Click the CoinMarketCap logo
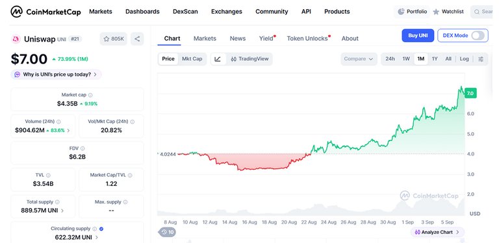 [45, 12]
